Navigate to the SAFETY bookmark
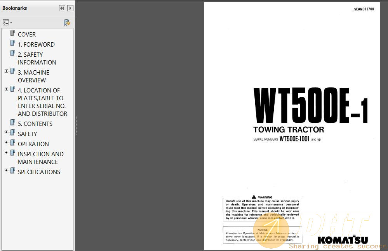 click(x=27, y=134)
